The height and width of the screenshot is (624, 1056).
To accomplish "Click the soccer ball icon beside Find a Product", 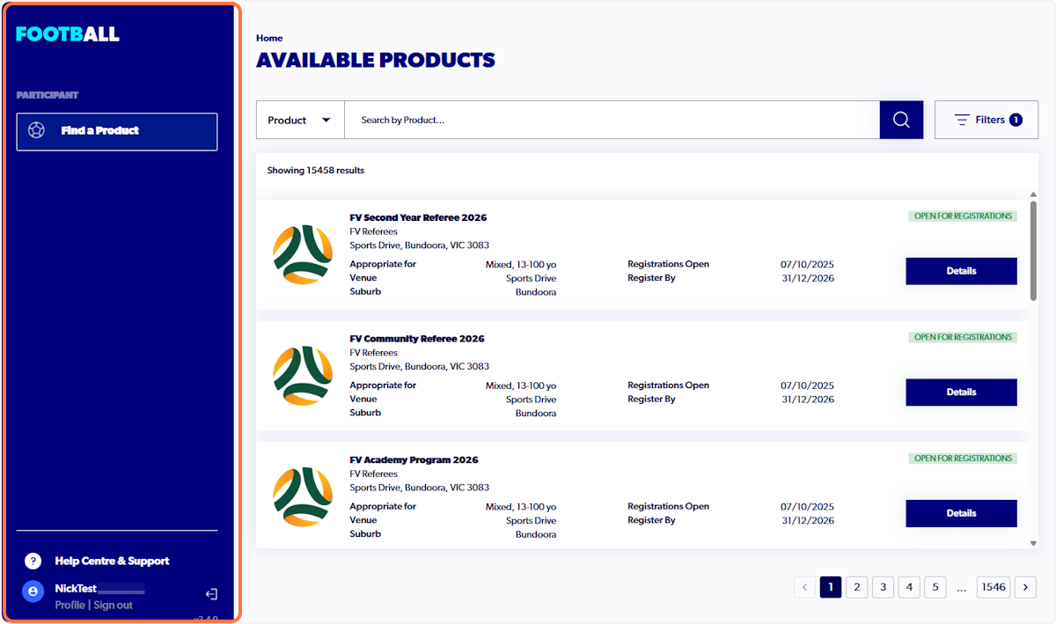I will (x=36, y=130).
